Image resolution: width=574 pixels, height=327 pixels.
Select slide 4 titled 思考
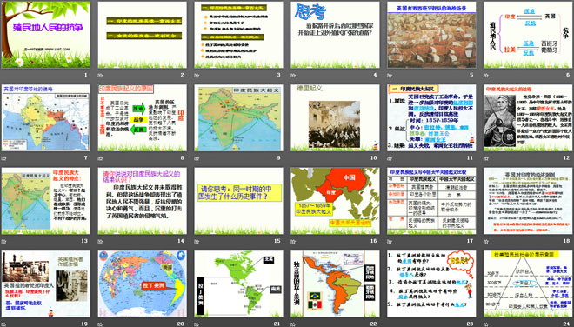pyautogui.click(x=335, y=35)
